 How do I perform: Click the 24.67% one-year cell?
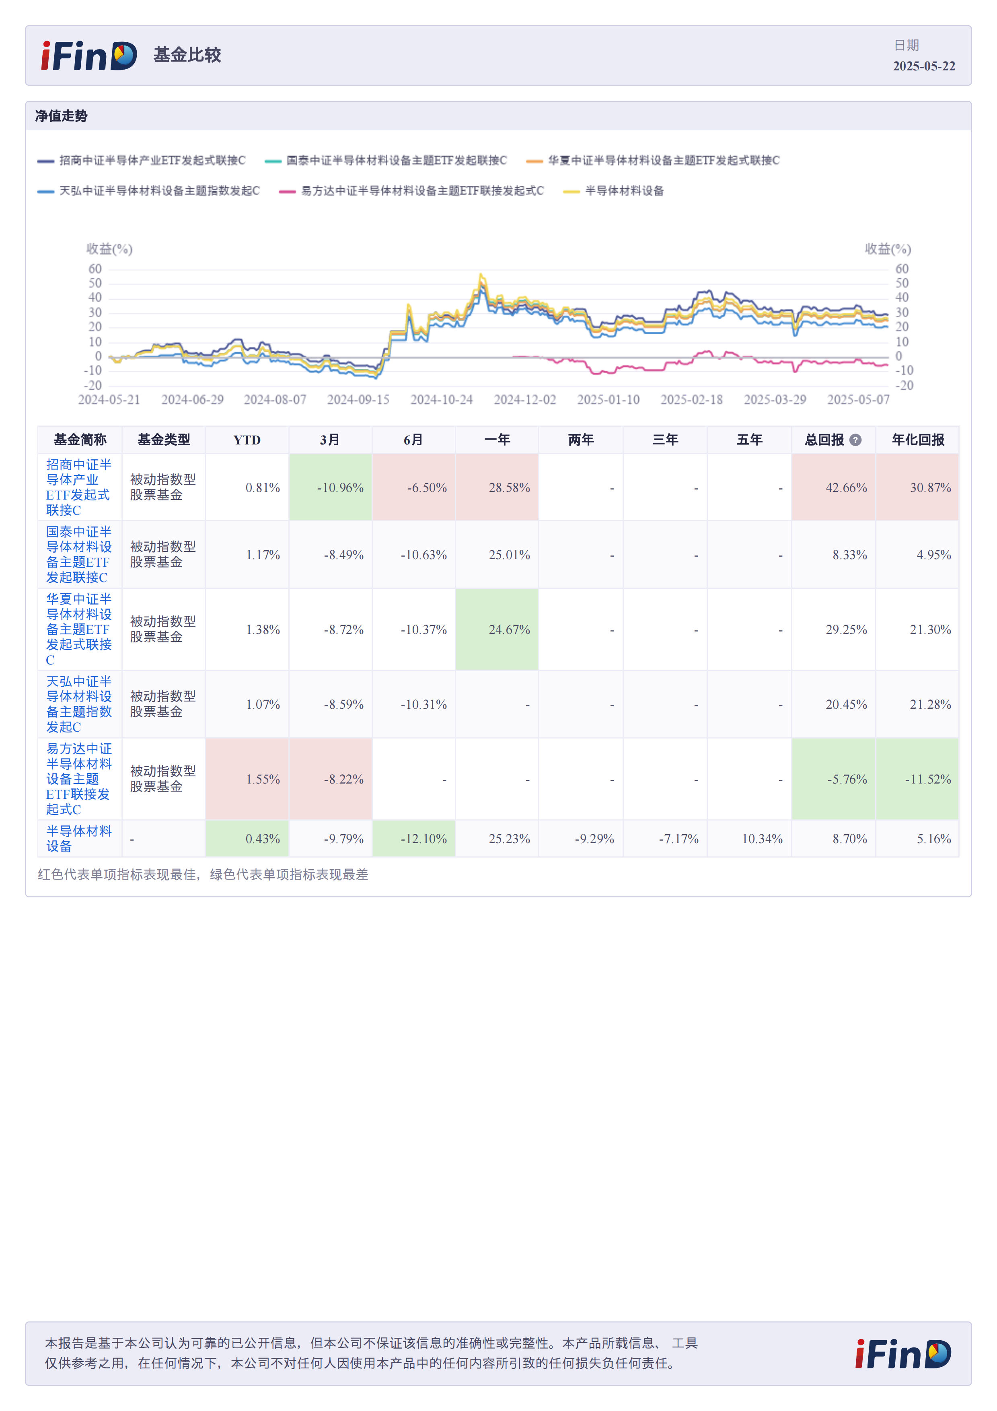point(497,629)
